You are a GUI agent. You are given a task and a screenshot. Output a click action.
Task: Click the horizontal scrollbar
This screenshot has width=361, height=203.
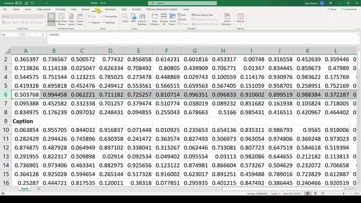[x=283, y=189]
